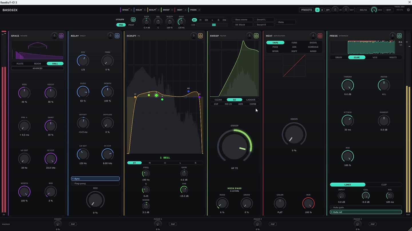412x231 pixels.
Task: Click the Press THRESH knob
Action: (x=348, y=86)
